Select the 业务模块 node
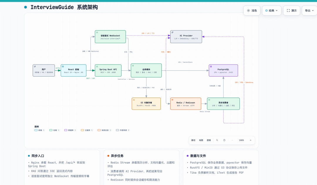 pyautogui.click(x=146, y=70)
